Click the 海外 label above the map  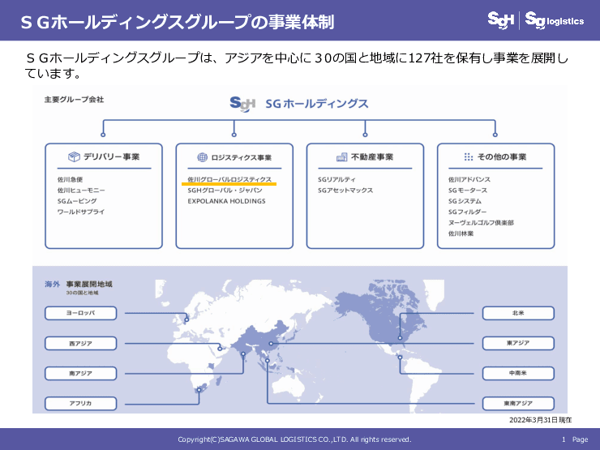coord(53,284)
